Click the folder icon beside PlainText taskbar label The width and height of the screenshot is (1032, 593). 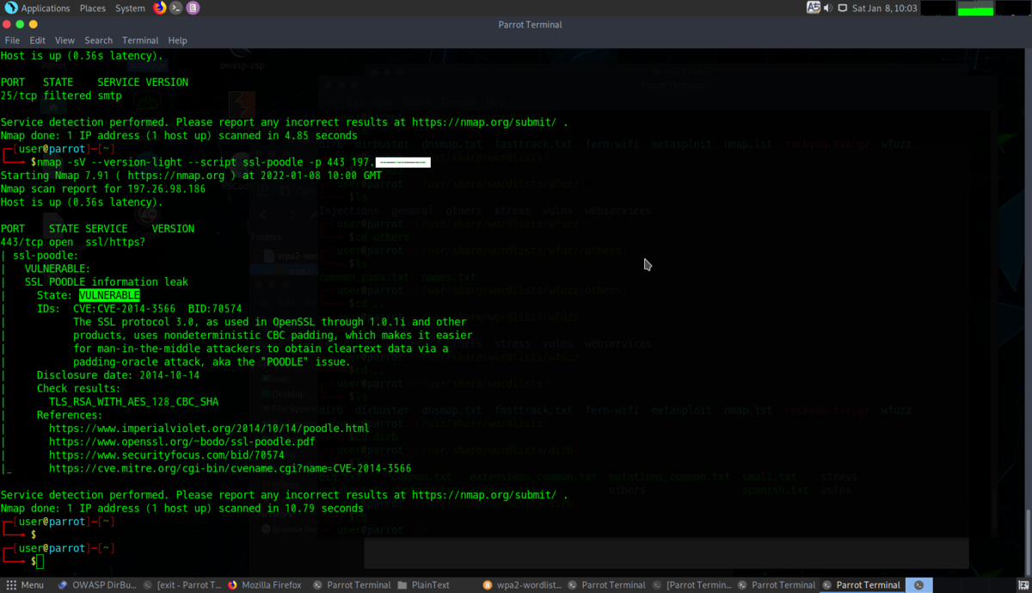402,585
